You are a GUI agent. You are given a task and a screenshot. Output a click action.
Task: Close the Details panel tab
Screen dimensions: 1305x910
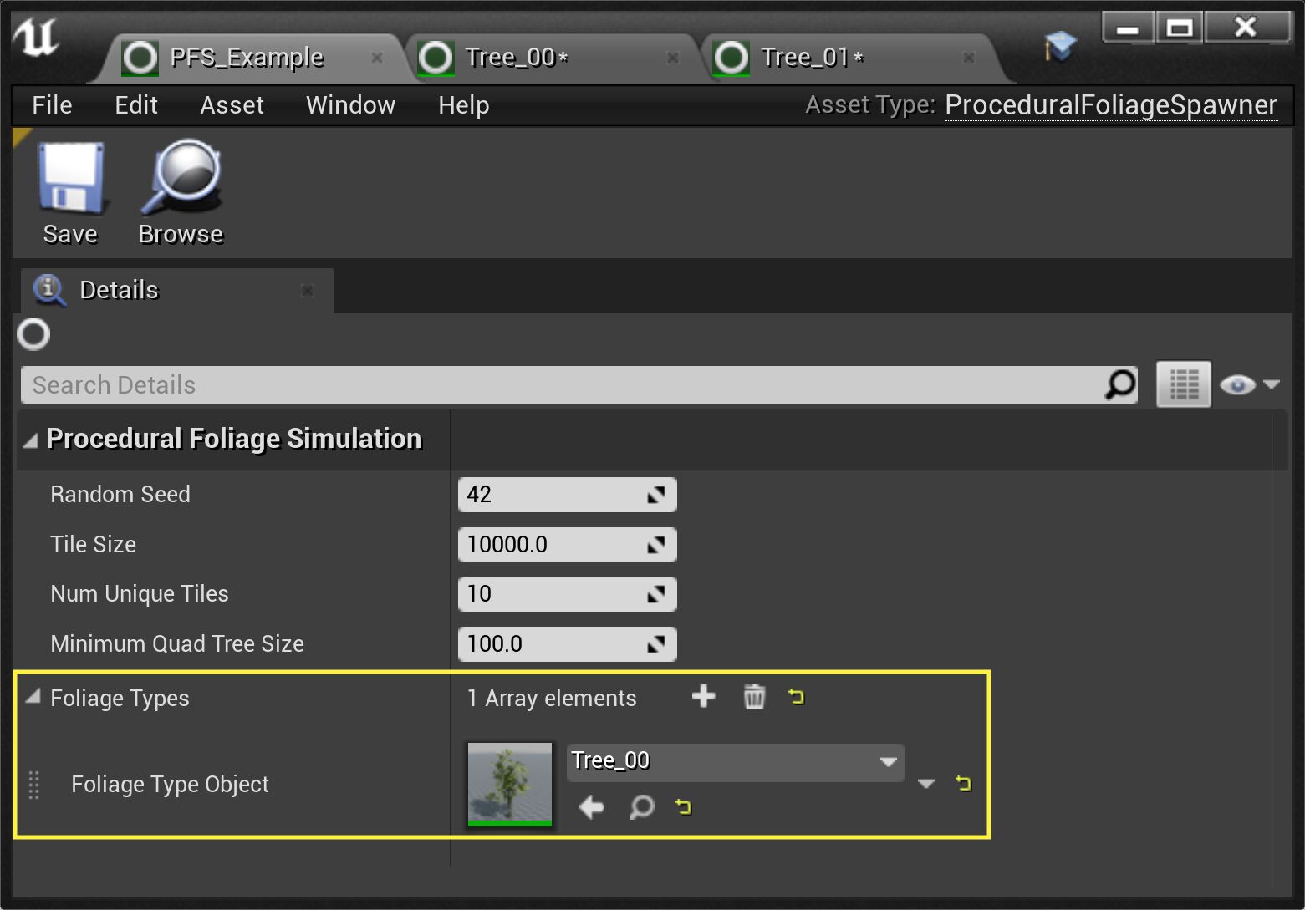(308, 291)
